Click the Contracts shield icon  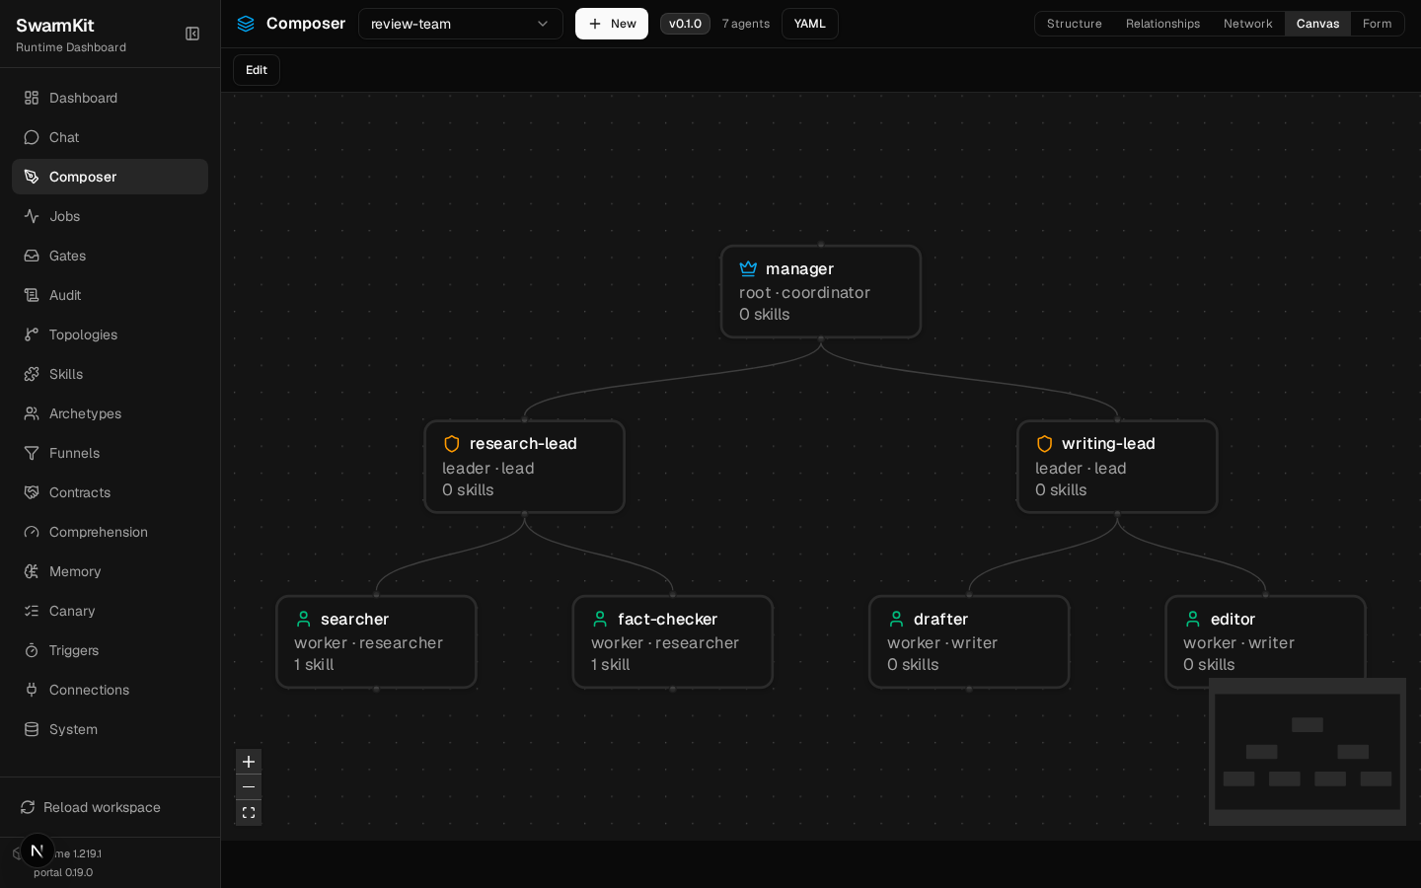32,492
